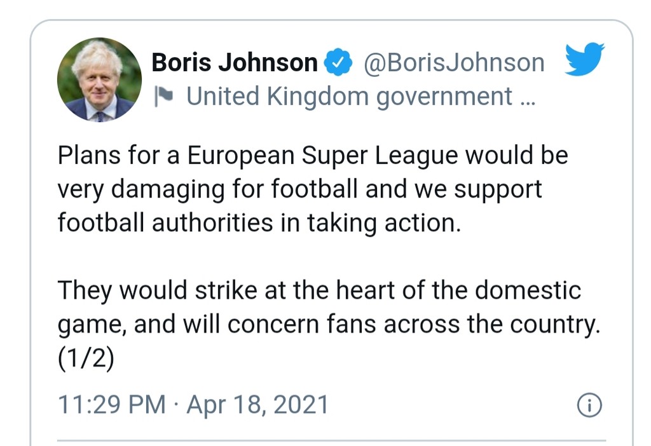Click the words taking action
Screen dimensions: 651x446
(384, 224)
